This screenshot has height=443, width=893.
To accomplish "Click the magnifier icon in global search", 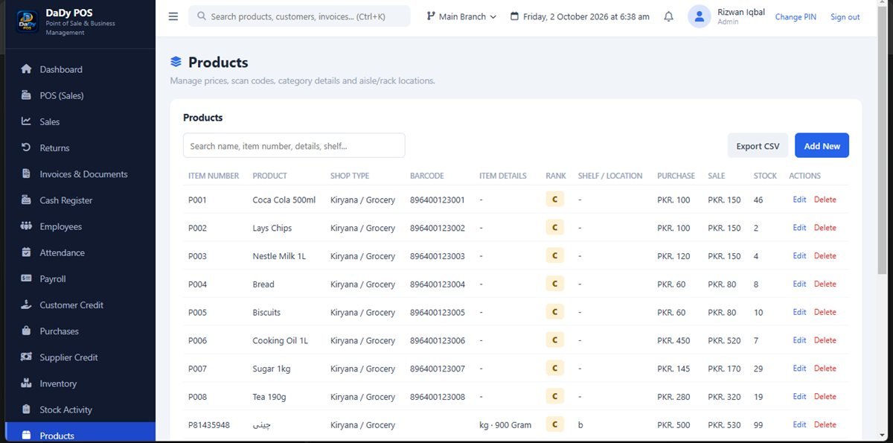I will coord(201,16).
